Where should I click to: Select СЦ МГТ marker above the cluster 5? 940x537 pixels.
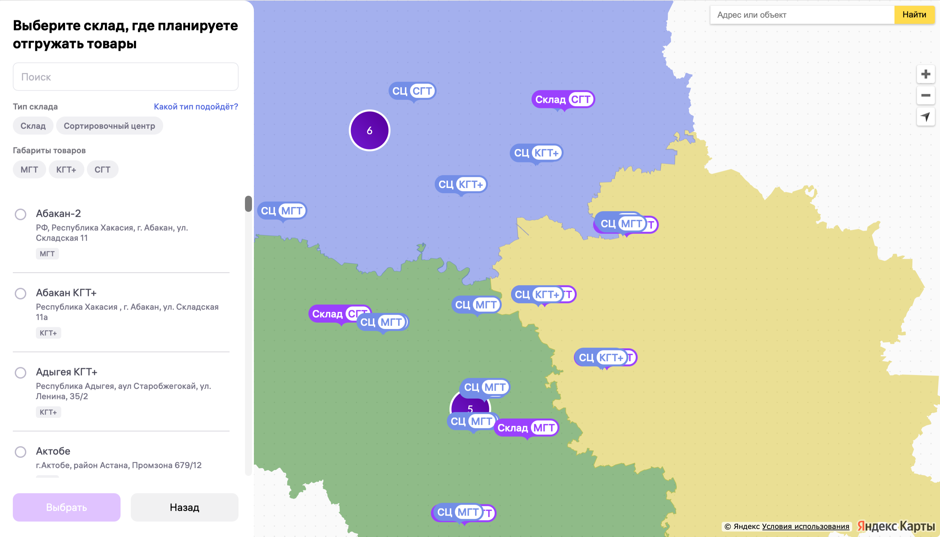coord(485,387)
